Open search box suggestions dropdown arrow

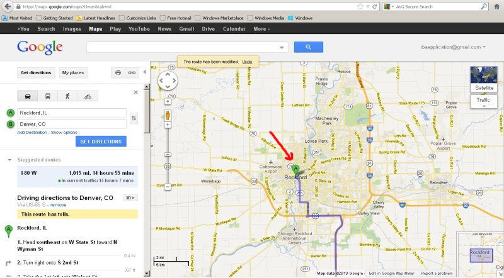[282, 48]
